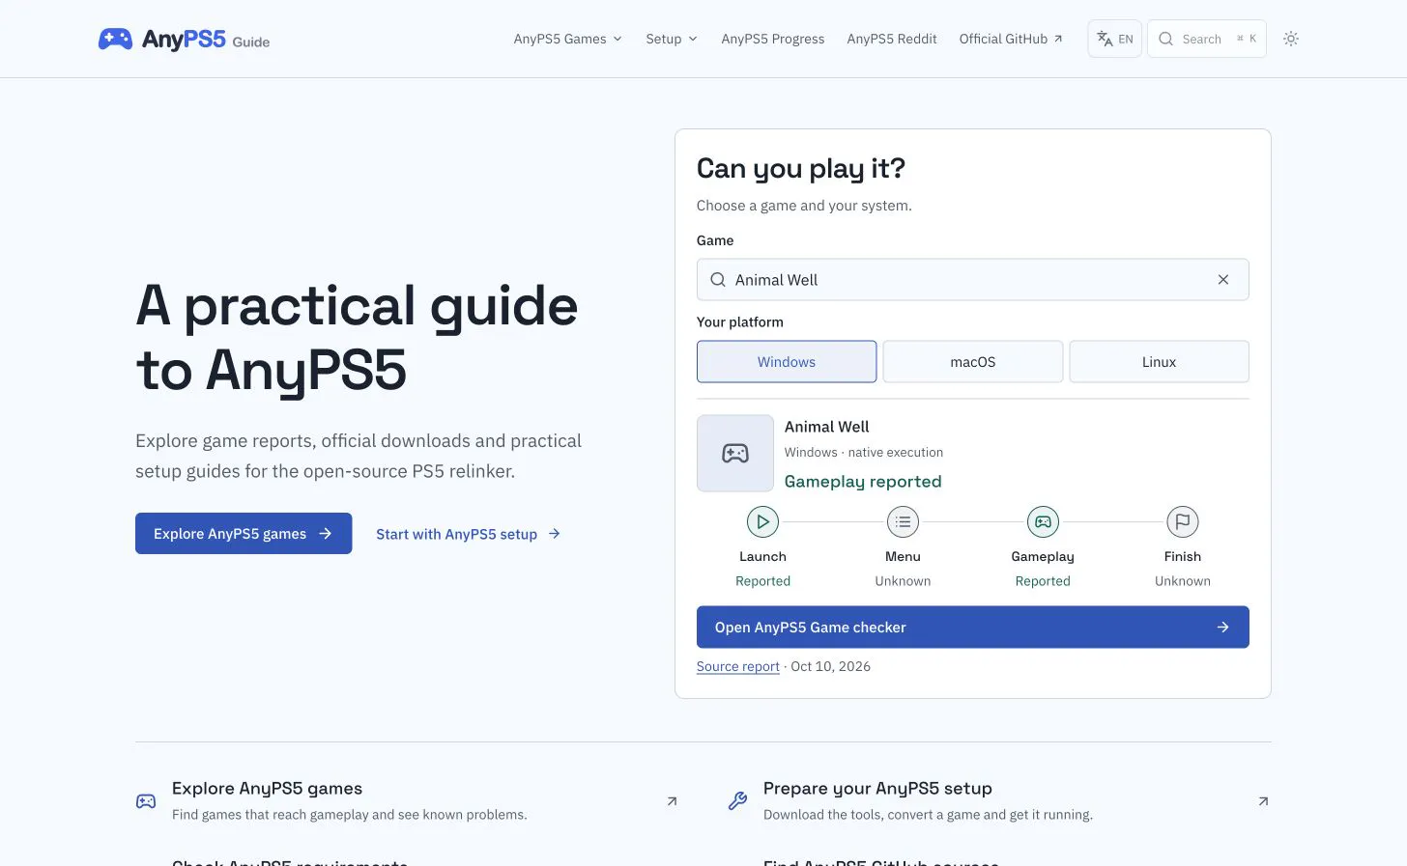Click the "Windows · native execution" text
Viewport: 1407px width, 866px height.
[864, 452]
